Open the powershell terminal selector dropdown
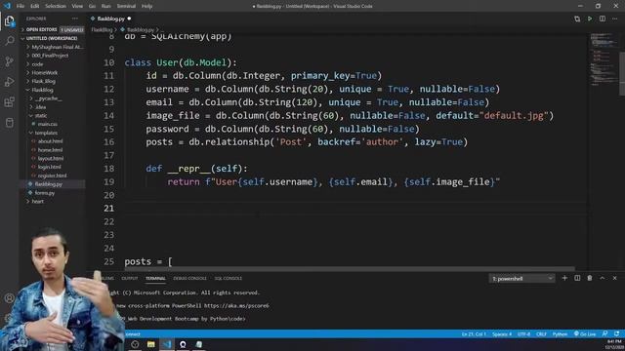This screenshot has height=351, width=625. (521, 278)
